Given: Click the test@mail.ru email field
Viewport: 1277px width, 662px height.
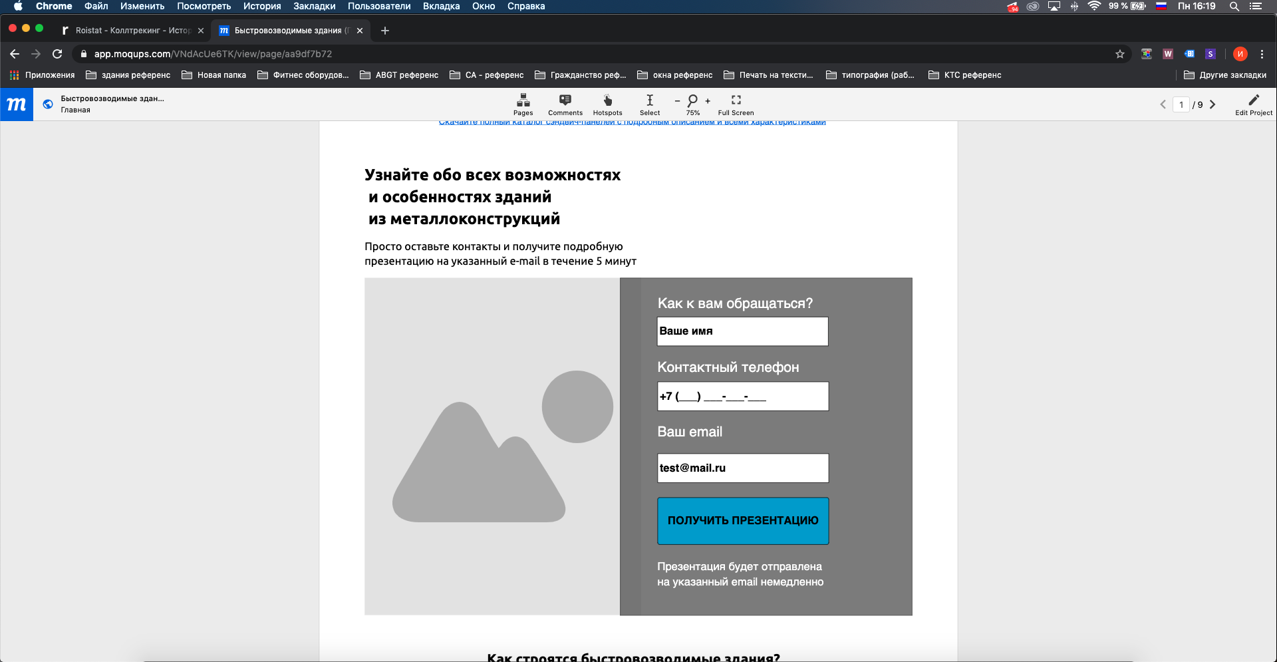Looking at the screenshot, I should (x=743, y=468).
